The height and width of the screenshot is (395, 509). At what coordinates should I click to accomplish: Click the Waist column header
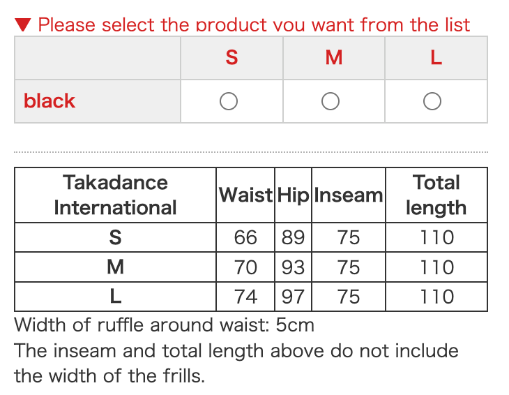pyautogui.click(x=245, y=195)
